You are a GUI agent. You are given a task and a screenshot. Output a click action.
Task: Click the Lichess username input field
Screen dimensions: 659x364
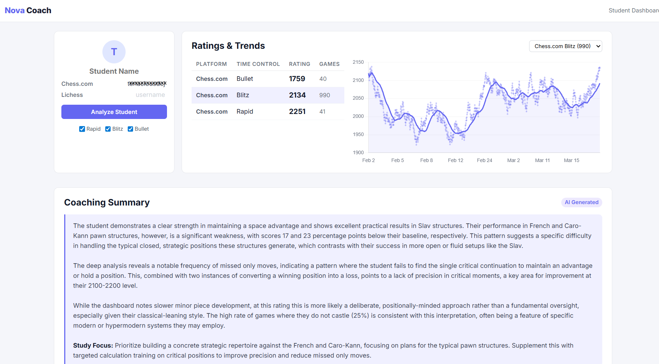pyautogui.click(x=150, y=95)
